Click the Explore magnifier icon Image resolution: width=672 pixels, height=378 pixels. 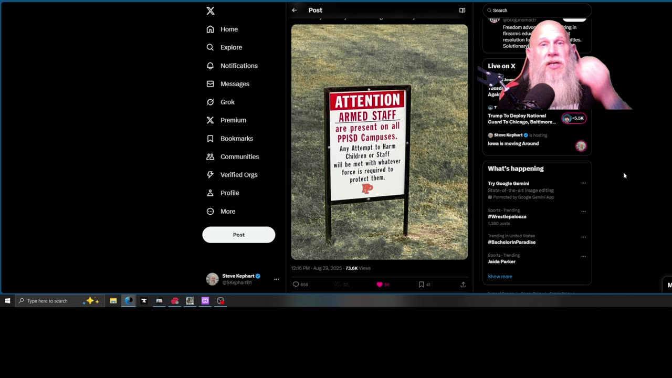[210, 47]
